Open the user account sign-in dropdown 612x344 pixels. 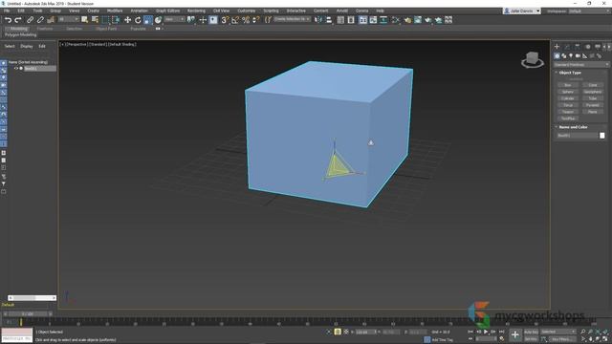tap(522, 11)
